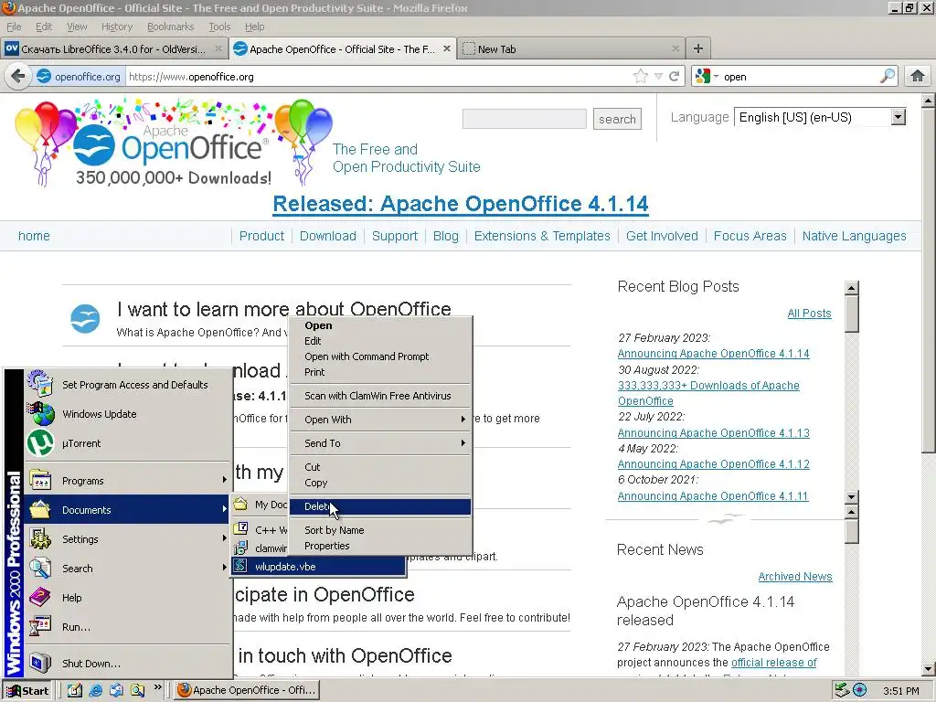Open the My Documents folder entry
Viewport: 936px width, 702px height.
(x=261, y=505)
